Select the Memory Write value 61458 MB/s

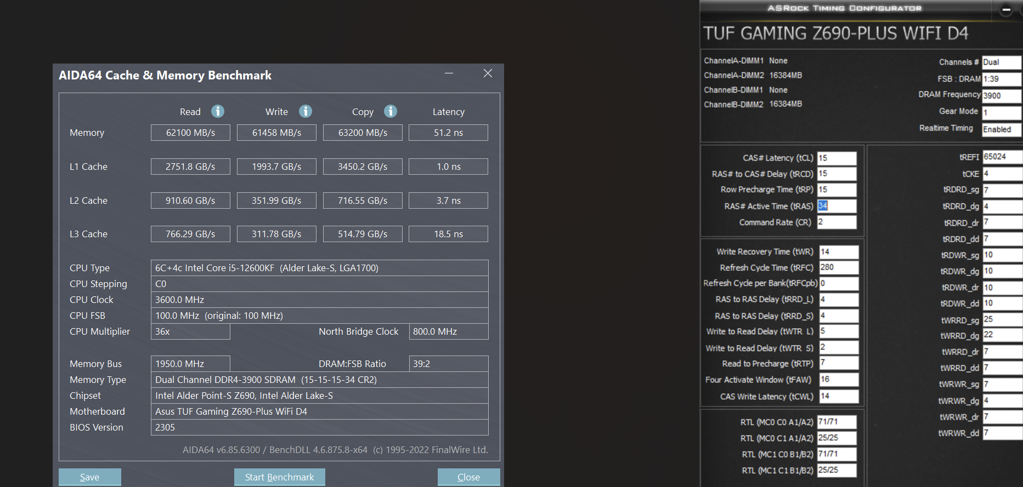276,133
